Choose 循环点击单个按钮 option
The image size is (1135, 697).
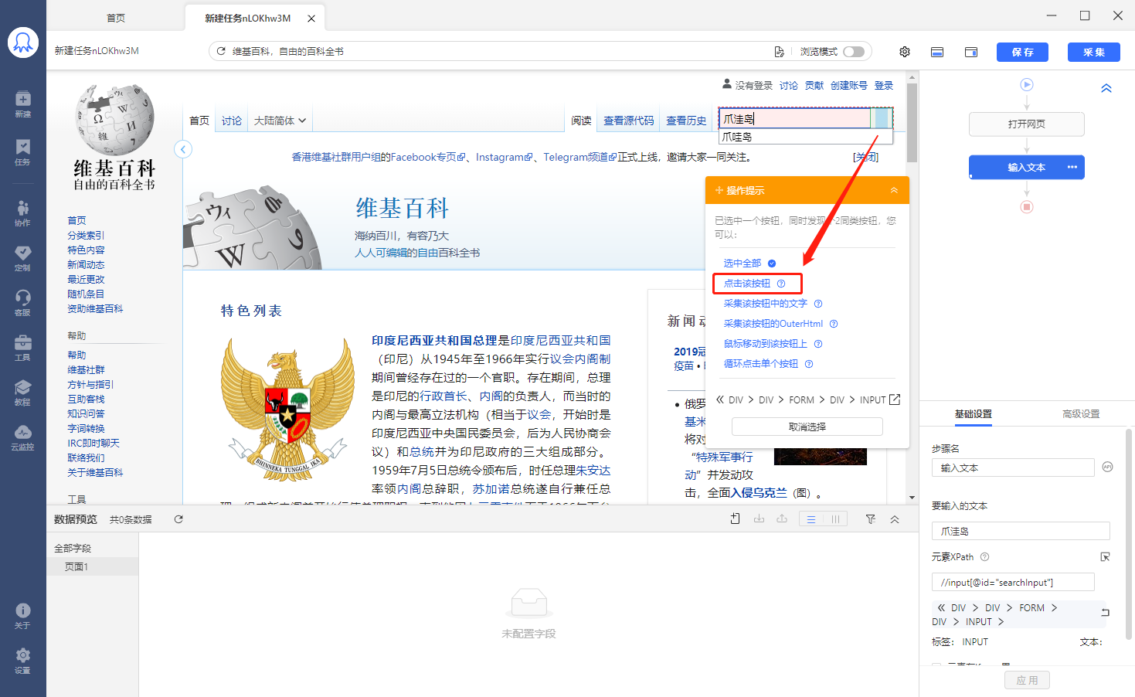tap(761, 364)
